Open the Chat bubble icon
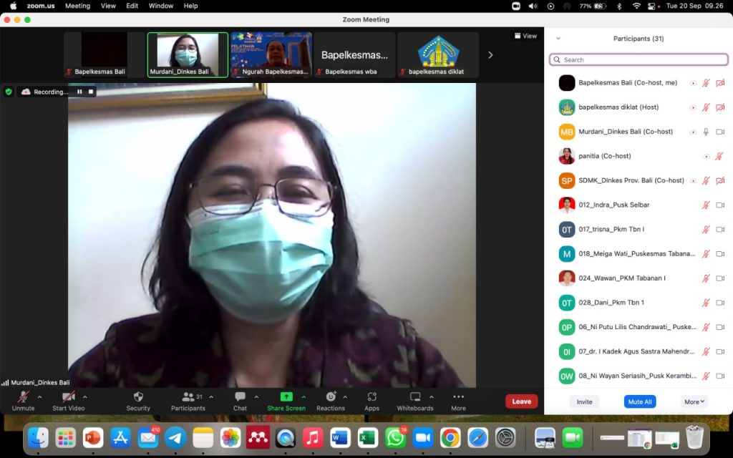 [241, 396]
